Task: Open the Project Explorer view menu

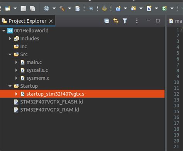Action: tap(137, 21)
